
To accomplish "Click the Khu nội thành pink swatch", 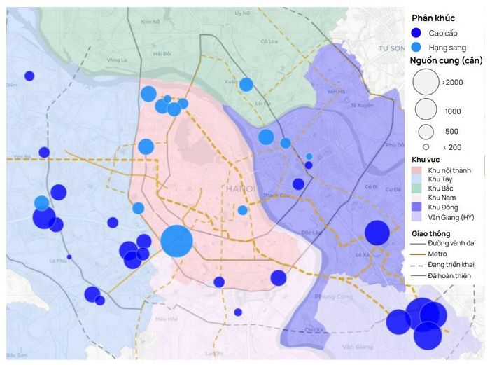I will pyautogui.click(x=416, y=170).
